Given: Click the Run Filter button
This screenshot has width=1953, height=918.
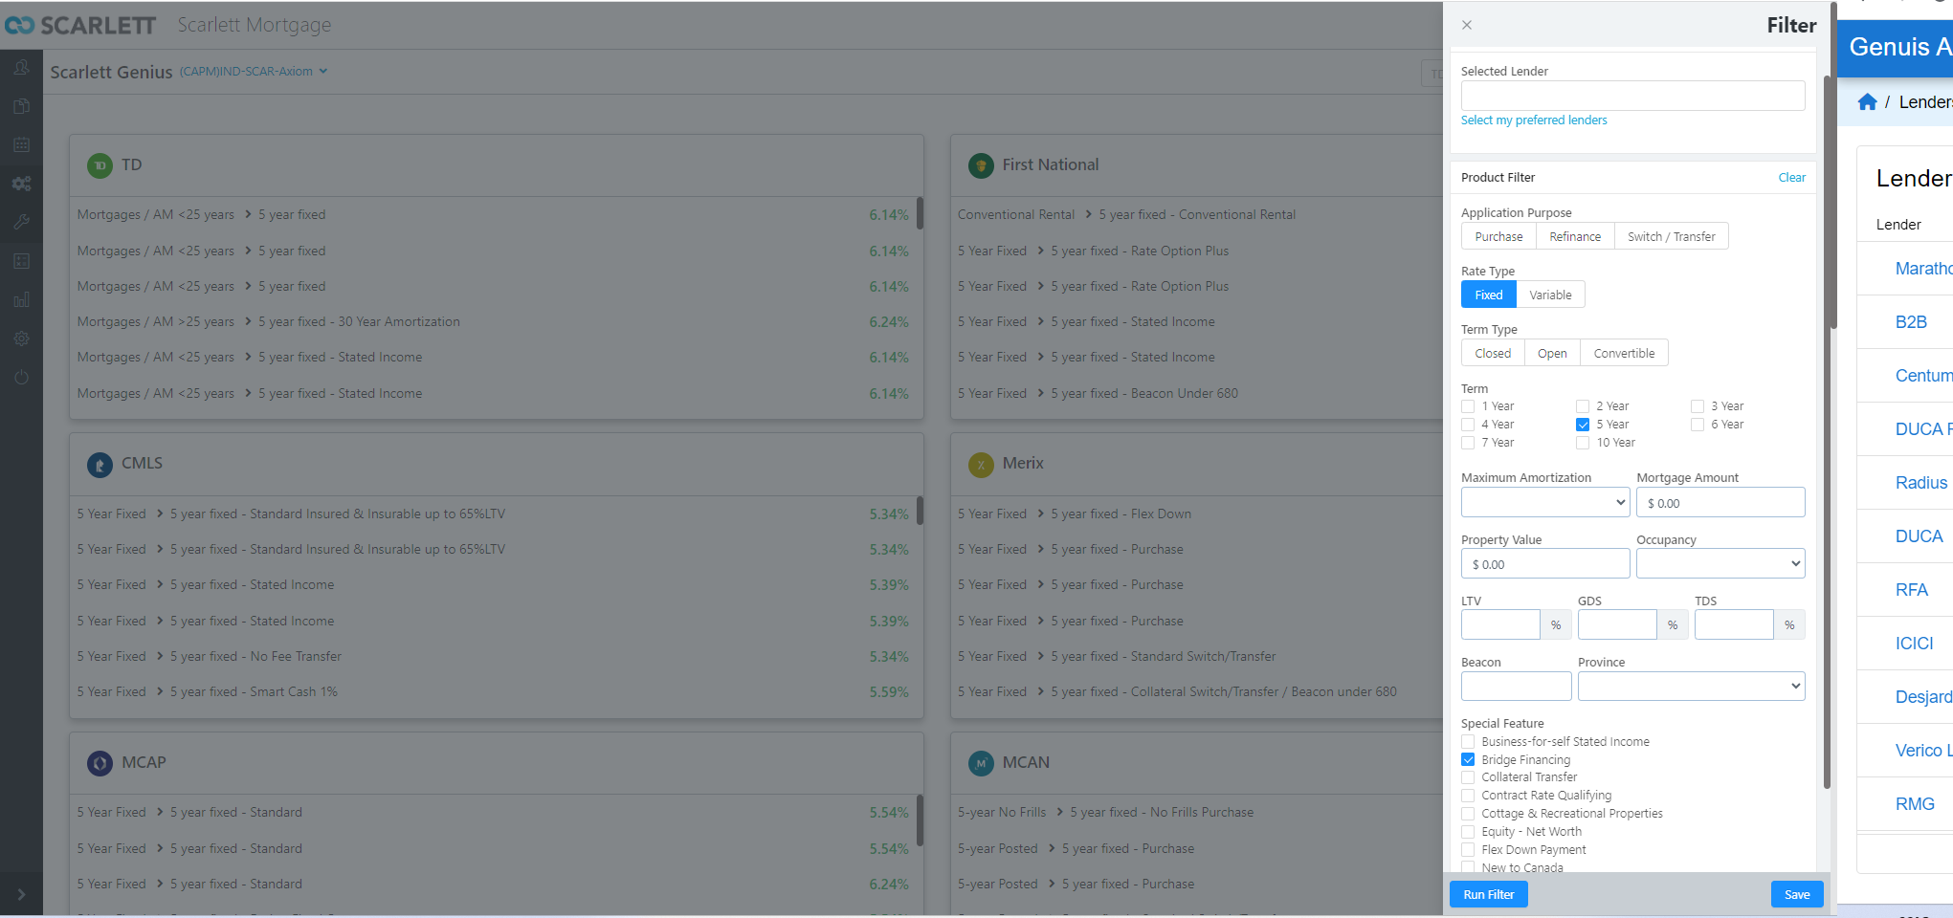Looking at the screenshot, I should [1489, 894].
